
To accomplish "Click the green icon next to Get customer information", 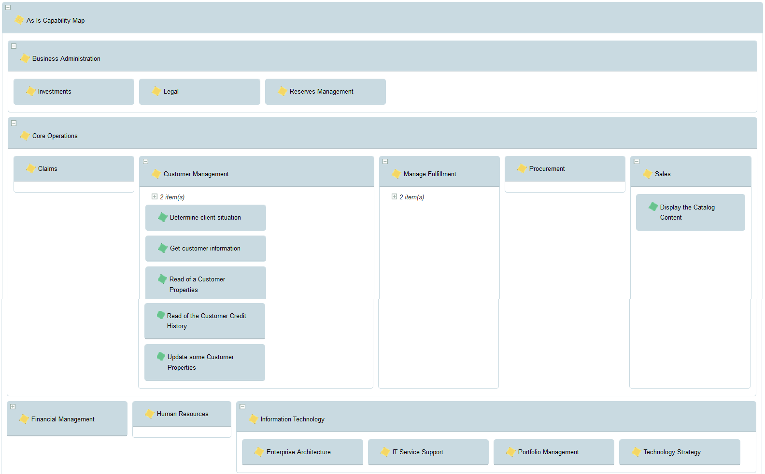I will pos(163,248).
